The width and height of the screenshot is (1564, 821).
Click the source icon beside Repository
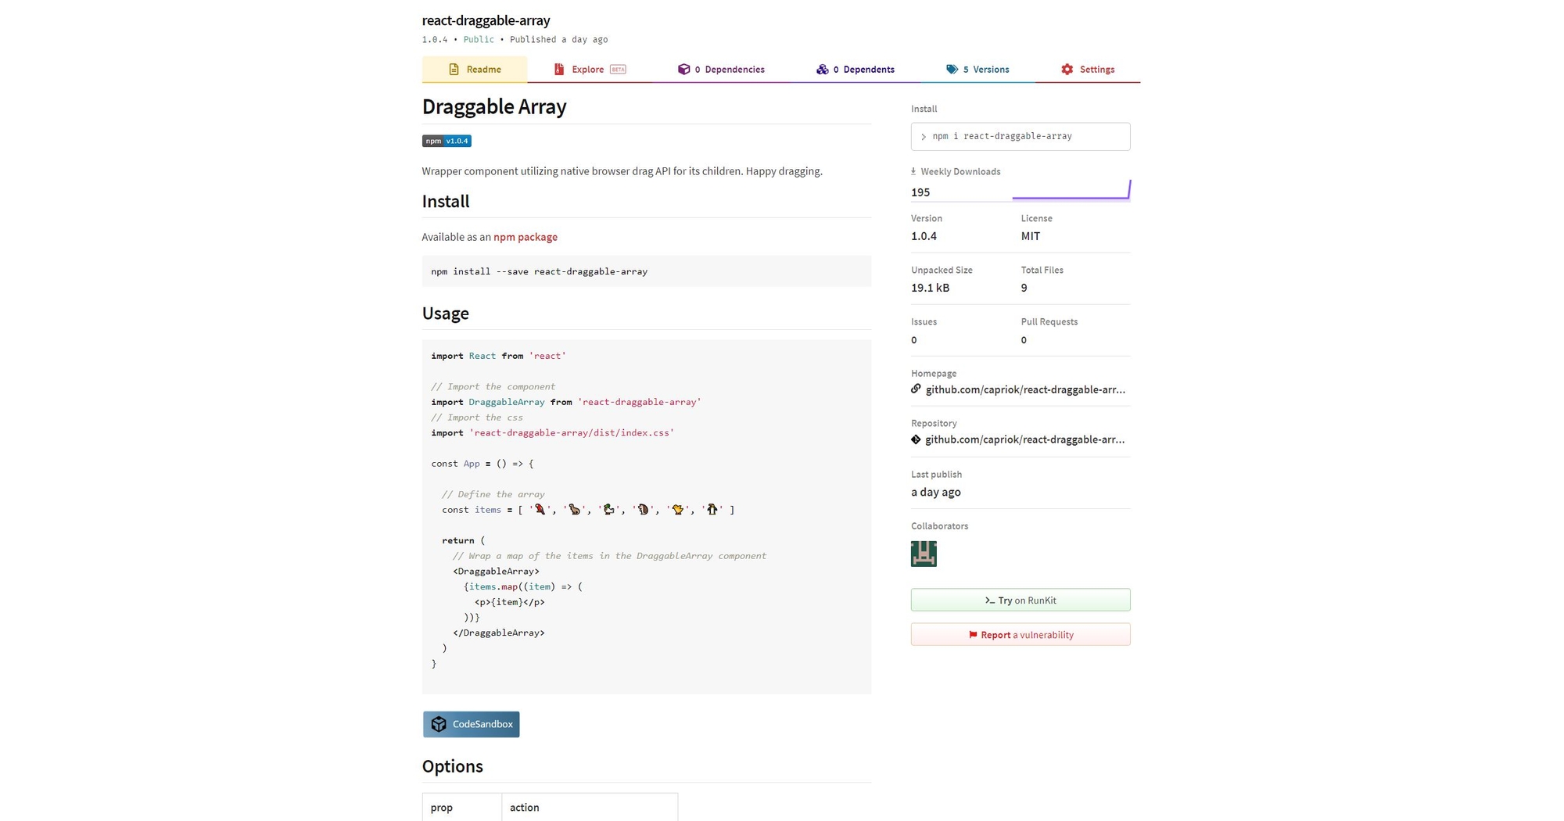coord(916,439)
